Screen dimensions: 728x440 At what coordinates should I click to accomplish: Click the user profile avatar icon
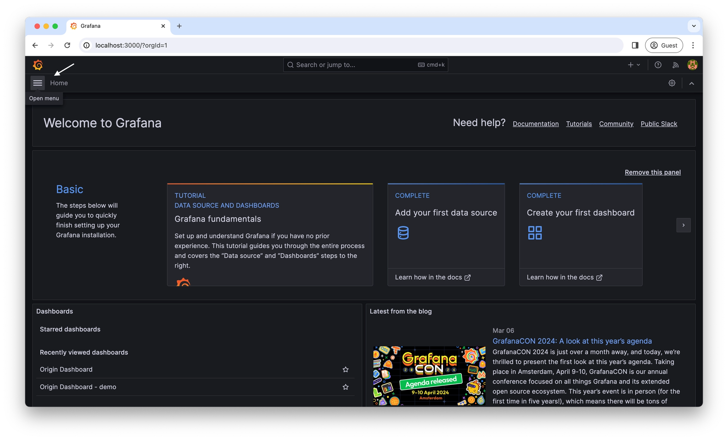(692, 64)
